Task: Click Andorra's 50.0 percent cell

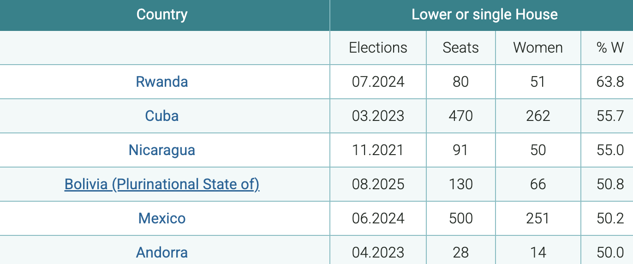Action: [610, 252]
